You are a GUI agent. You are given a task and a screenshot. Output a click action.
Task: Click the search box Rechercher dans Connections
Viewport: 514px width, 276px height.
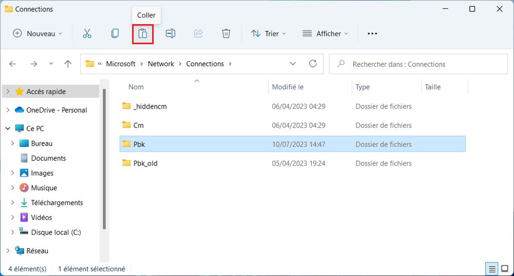418,64
